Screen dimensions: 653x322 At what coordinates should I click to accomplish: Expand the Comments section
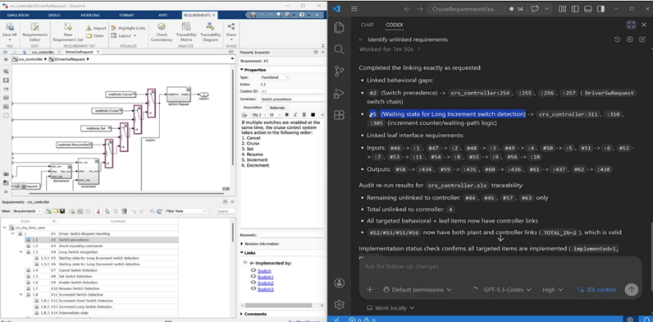pos(242,314)
